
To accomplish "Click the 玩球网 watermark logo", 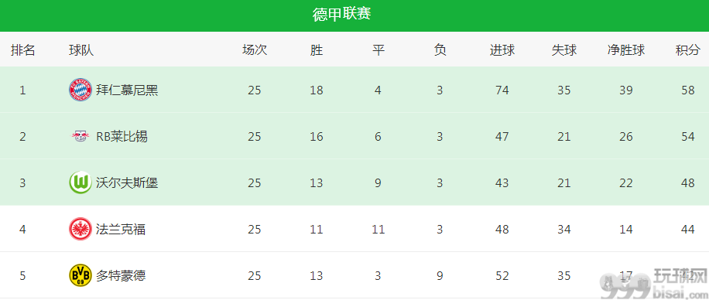I will (654, 285).
